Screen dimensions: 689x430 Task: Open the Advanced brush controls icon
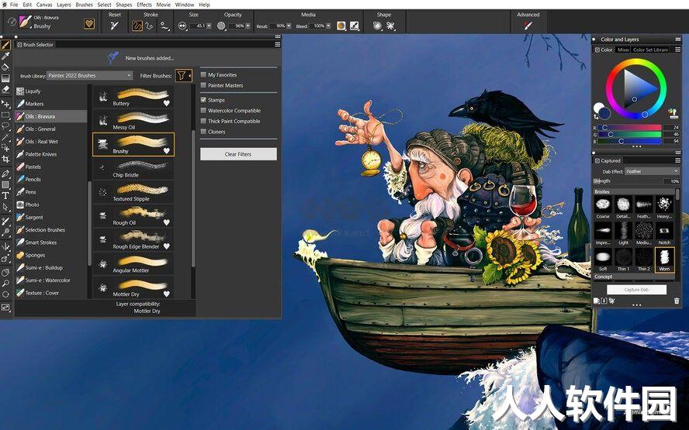tap(528, 26)
